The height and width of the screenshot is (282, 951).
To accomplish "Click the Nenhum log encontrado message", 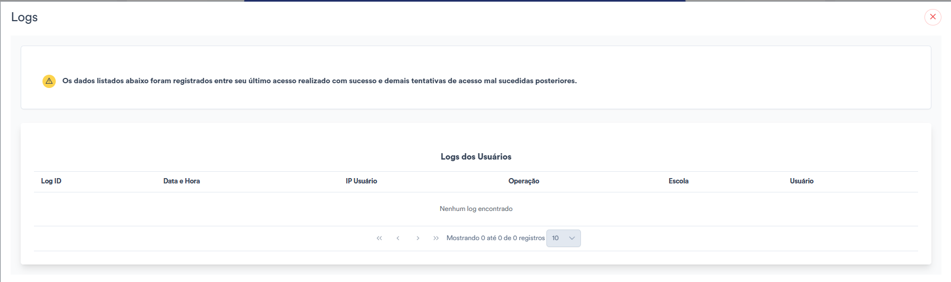I will click(x=476, y=209).
